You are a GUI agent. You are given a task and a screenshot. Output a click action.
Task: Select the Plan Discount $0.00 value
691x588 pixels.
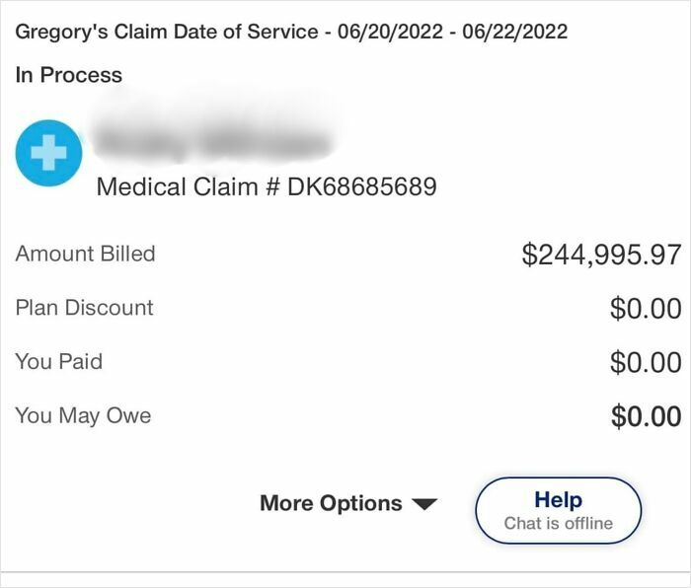[x=646, y=309]
